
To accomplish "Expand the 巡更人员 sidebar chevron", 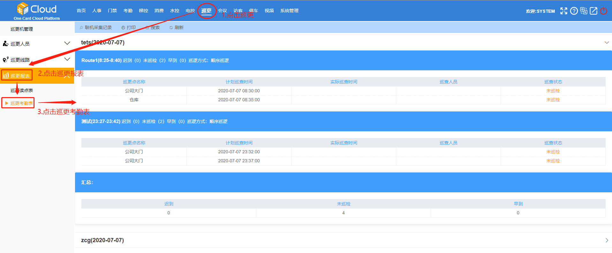I will click(67, 43).
